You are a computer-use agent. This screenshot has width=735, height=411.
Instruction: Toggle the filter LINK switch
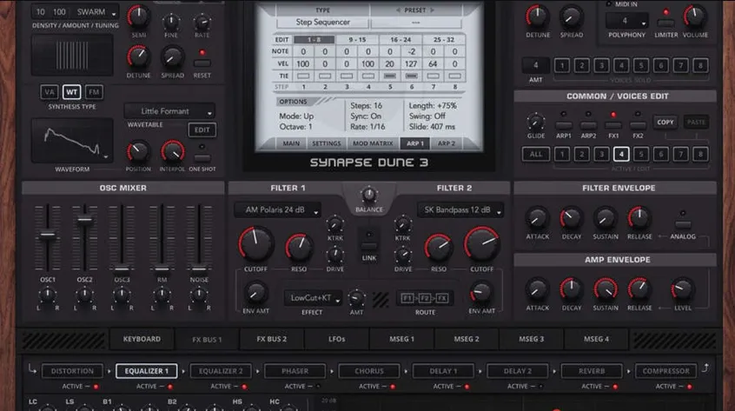click(369, 245)
